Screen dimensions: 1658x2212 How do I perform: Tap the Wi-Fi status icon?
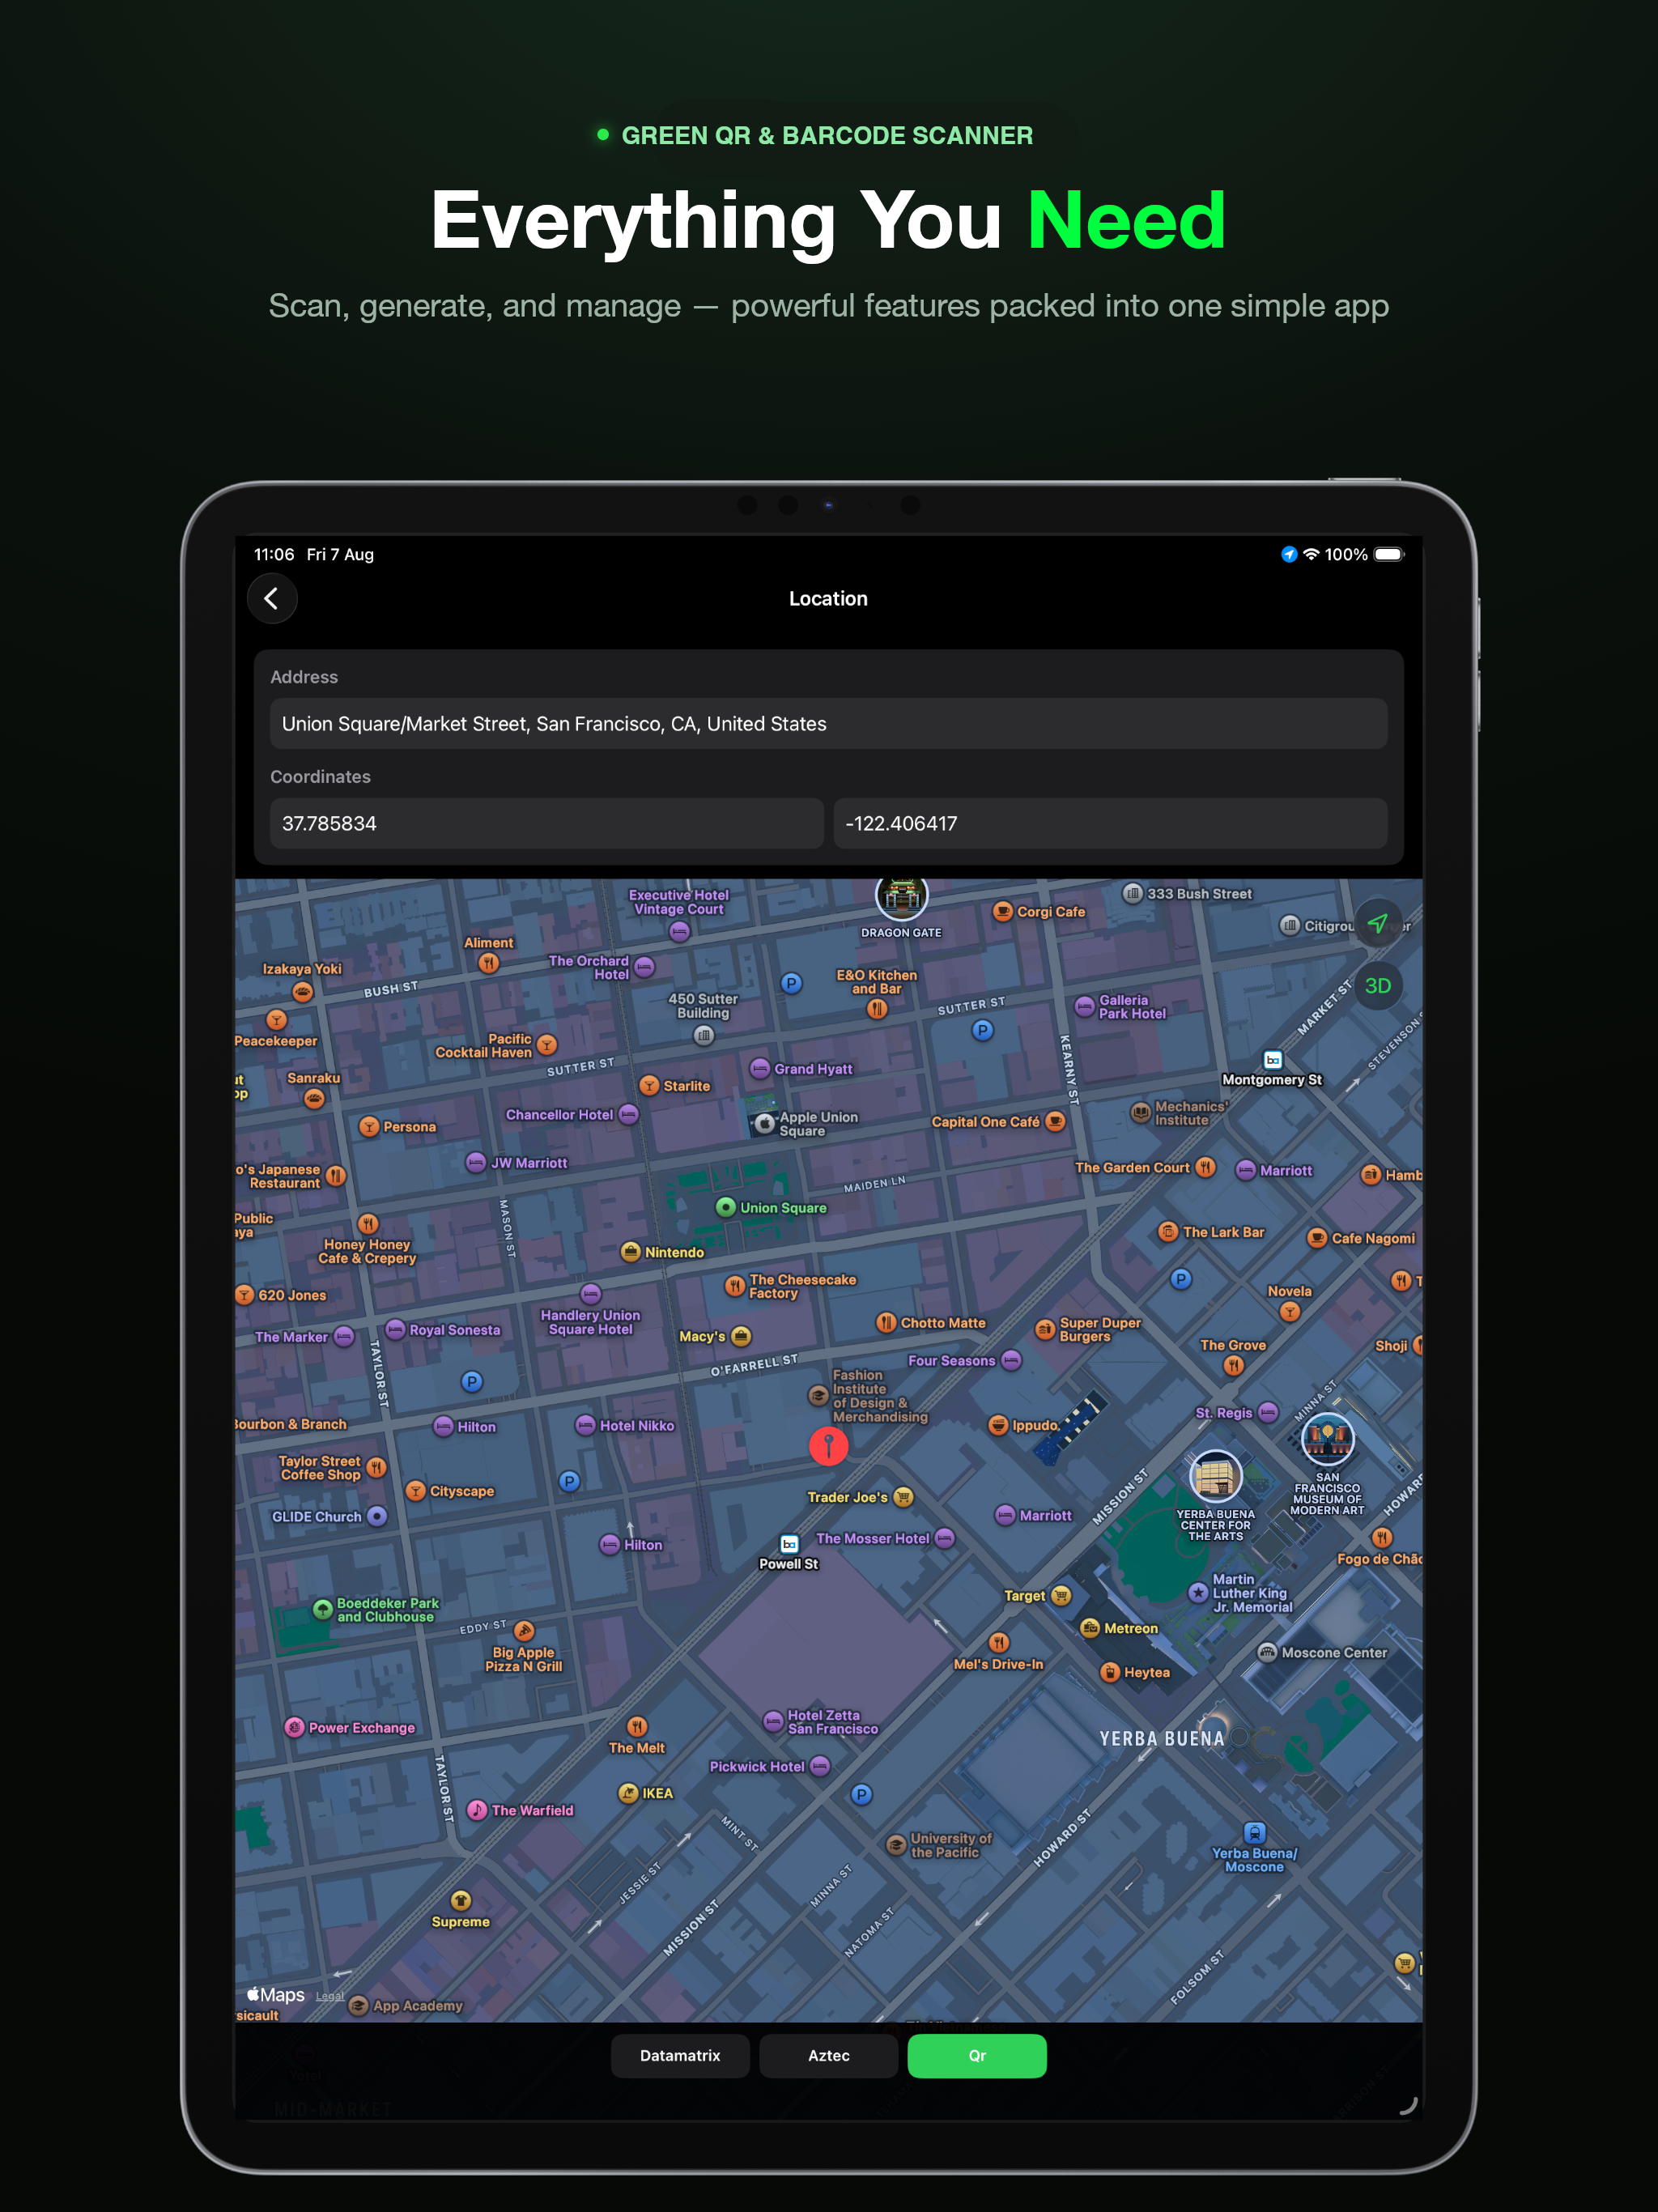[1311, 554]
